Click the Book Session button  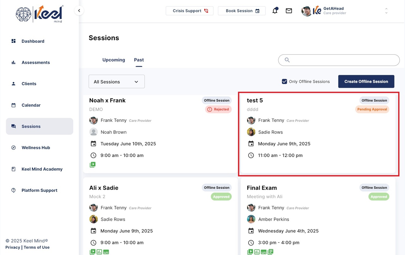[x=242, y=11]
